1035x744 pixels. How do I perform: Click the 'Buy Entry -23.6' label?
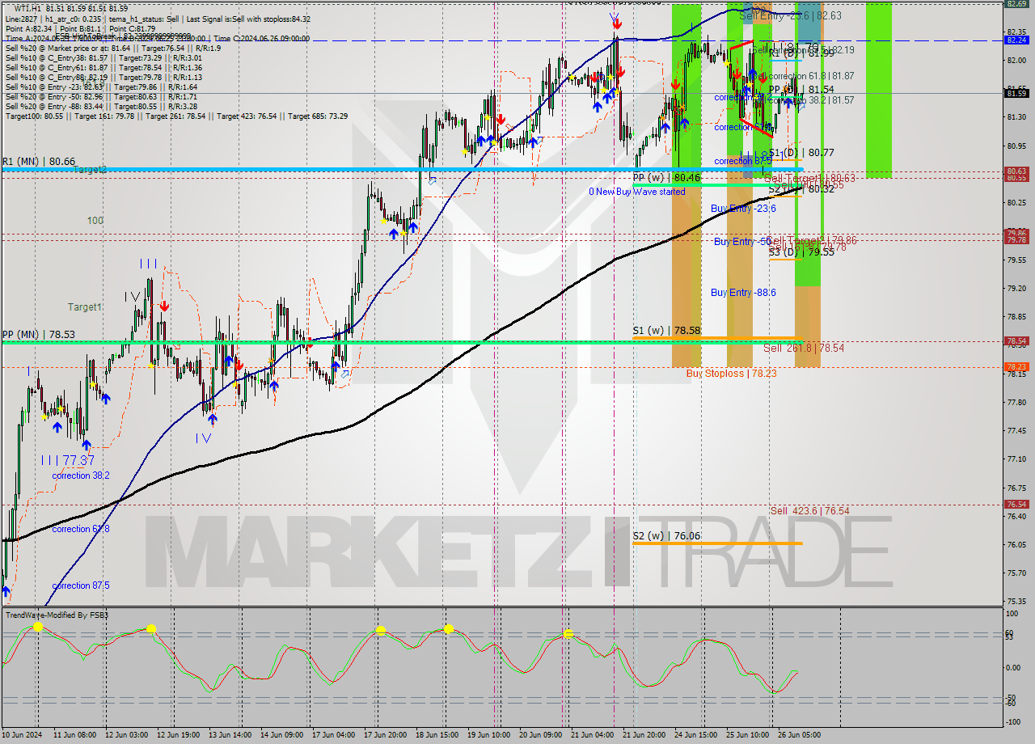pos(743,209)
